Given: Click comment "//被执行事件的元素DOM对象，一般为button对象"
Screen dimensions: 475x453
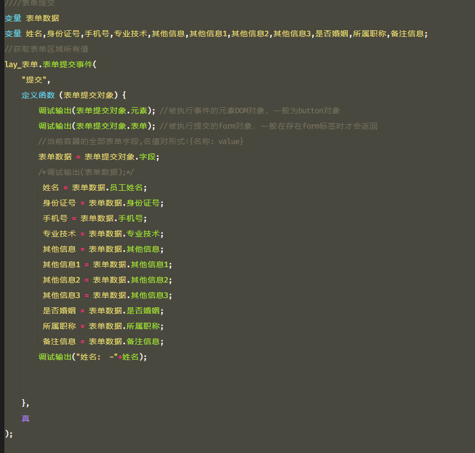Looking at the screenshot, I should (x=250, y=111).
